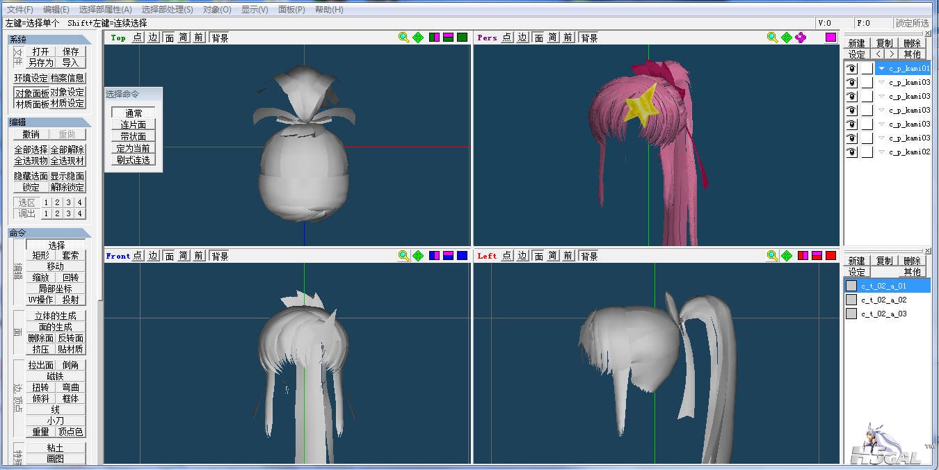Image resolution: width=939 pixels, height=470 pixels.
Task: Collapse the c_p_kami01 object tree arrow
Action: [881, 68]
